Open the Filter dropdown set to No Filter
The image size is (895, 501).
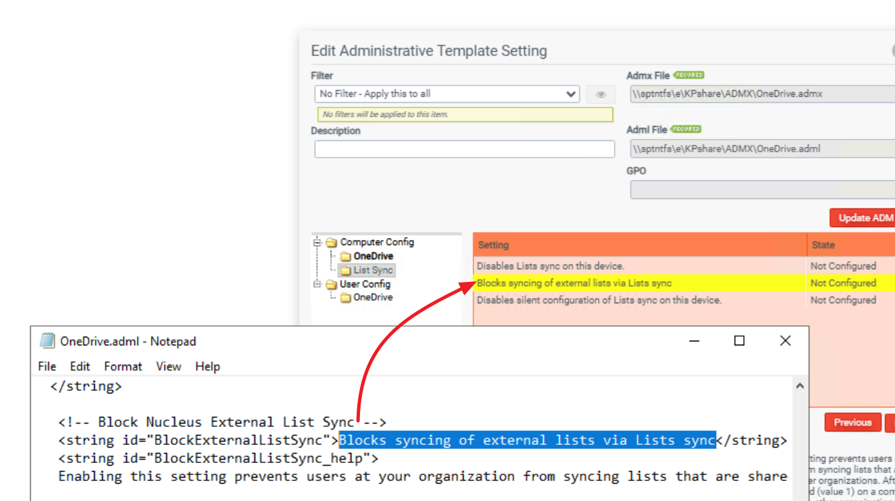[x=447, y=94]
